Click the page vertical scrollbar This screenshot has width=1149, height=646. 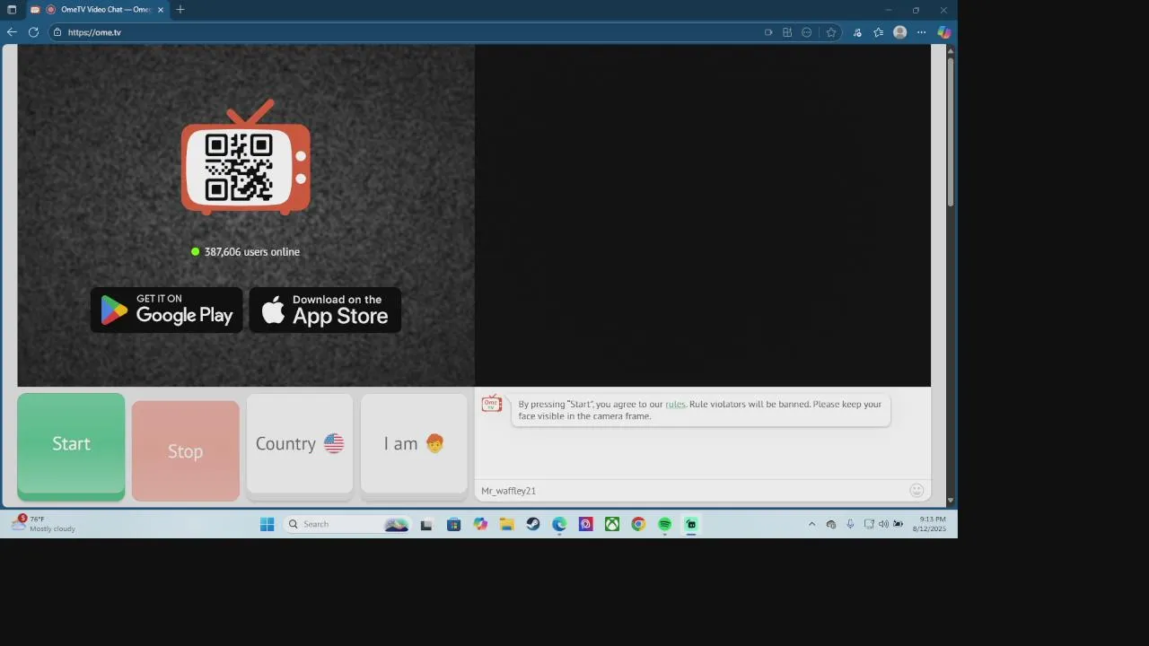(951, 130)
